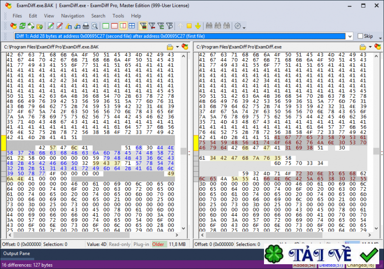384x269 pixels.
Task: Click the Plug-in status bar label
Action: point(140,245)
